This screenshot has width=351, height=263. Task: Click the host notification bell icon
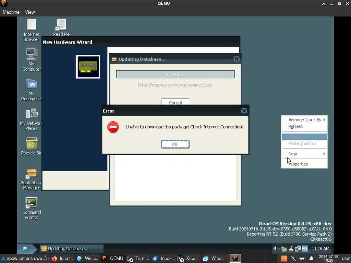tap(311, 259)
